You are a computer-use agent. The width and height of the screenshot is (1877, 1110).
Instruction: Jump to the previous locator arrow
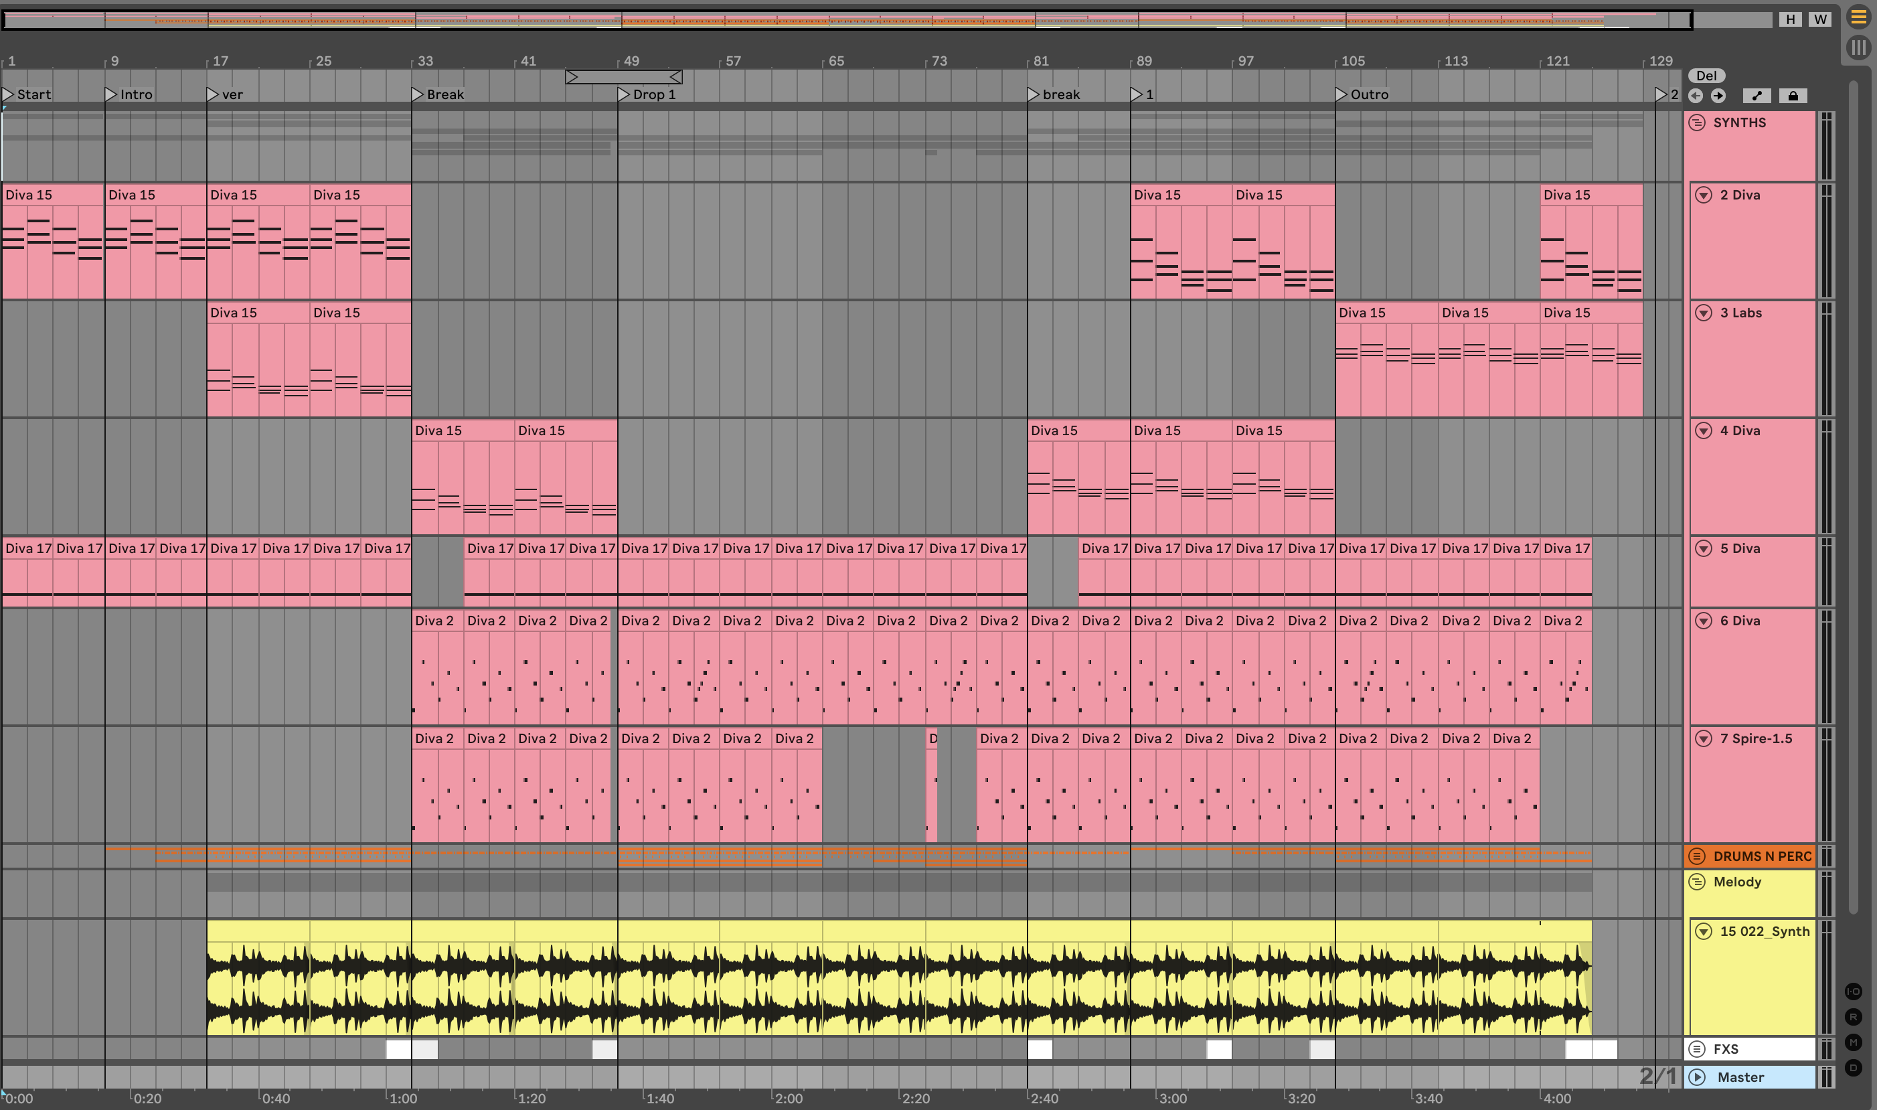coord(1696,96)
